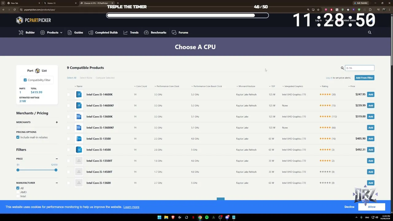Screen dimensions: 393x221
Task: Expand the Merchants section plus icon
Action: (56, 122)
